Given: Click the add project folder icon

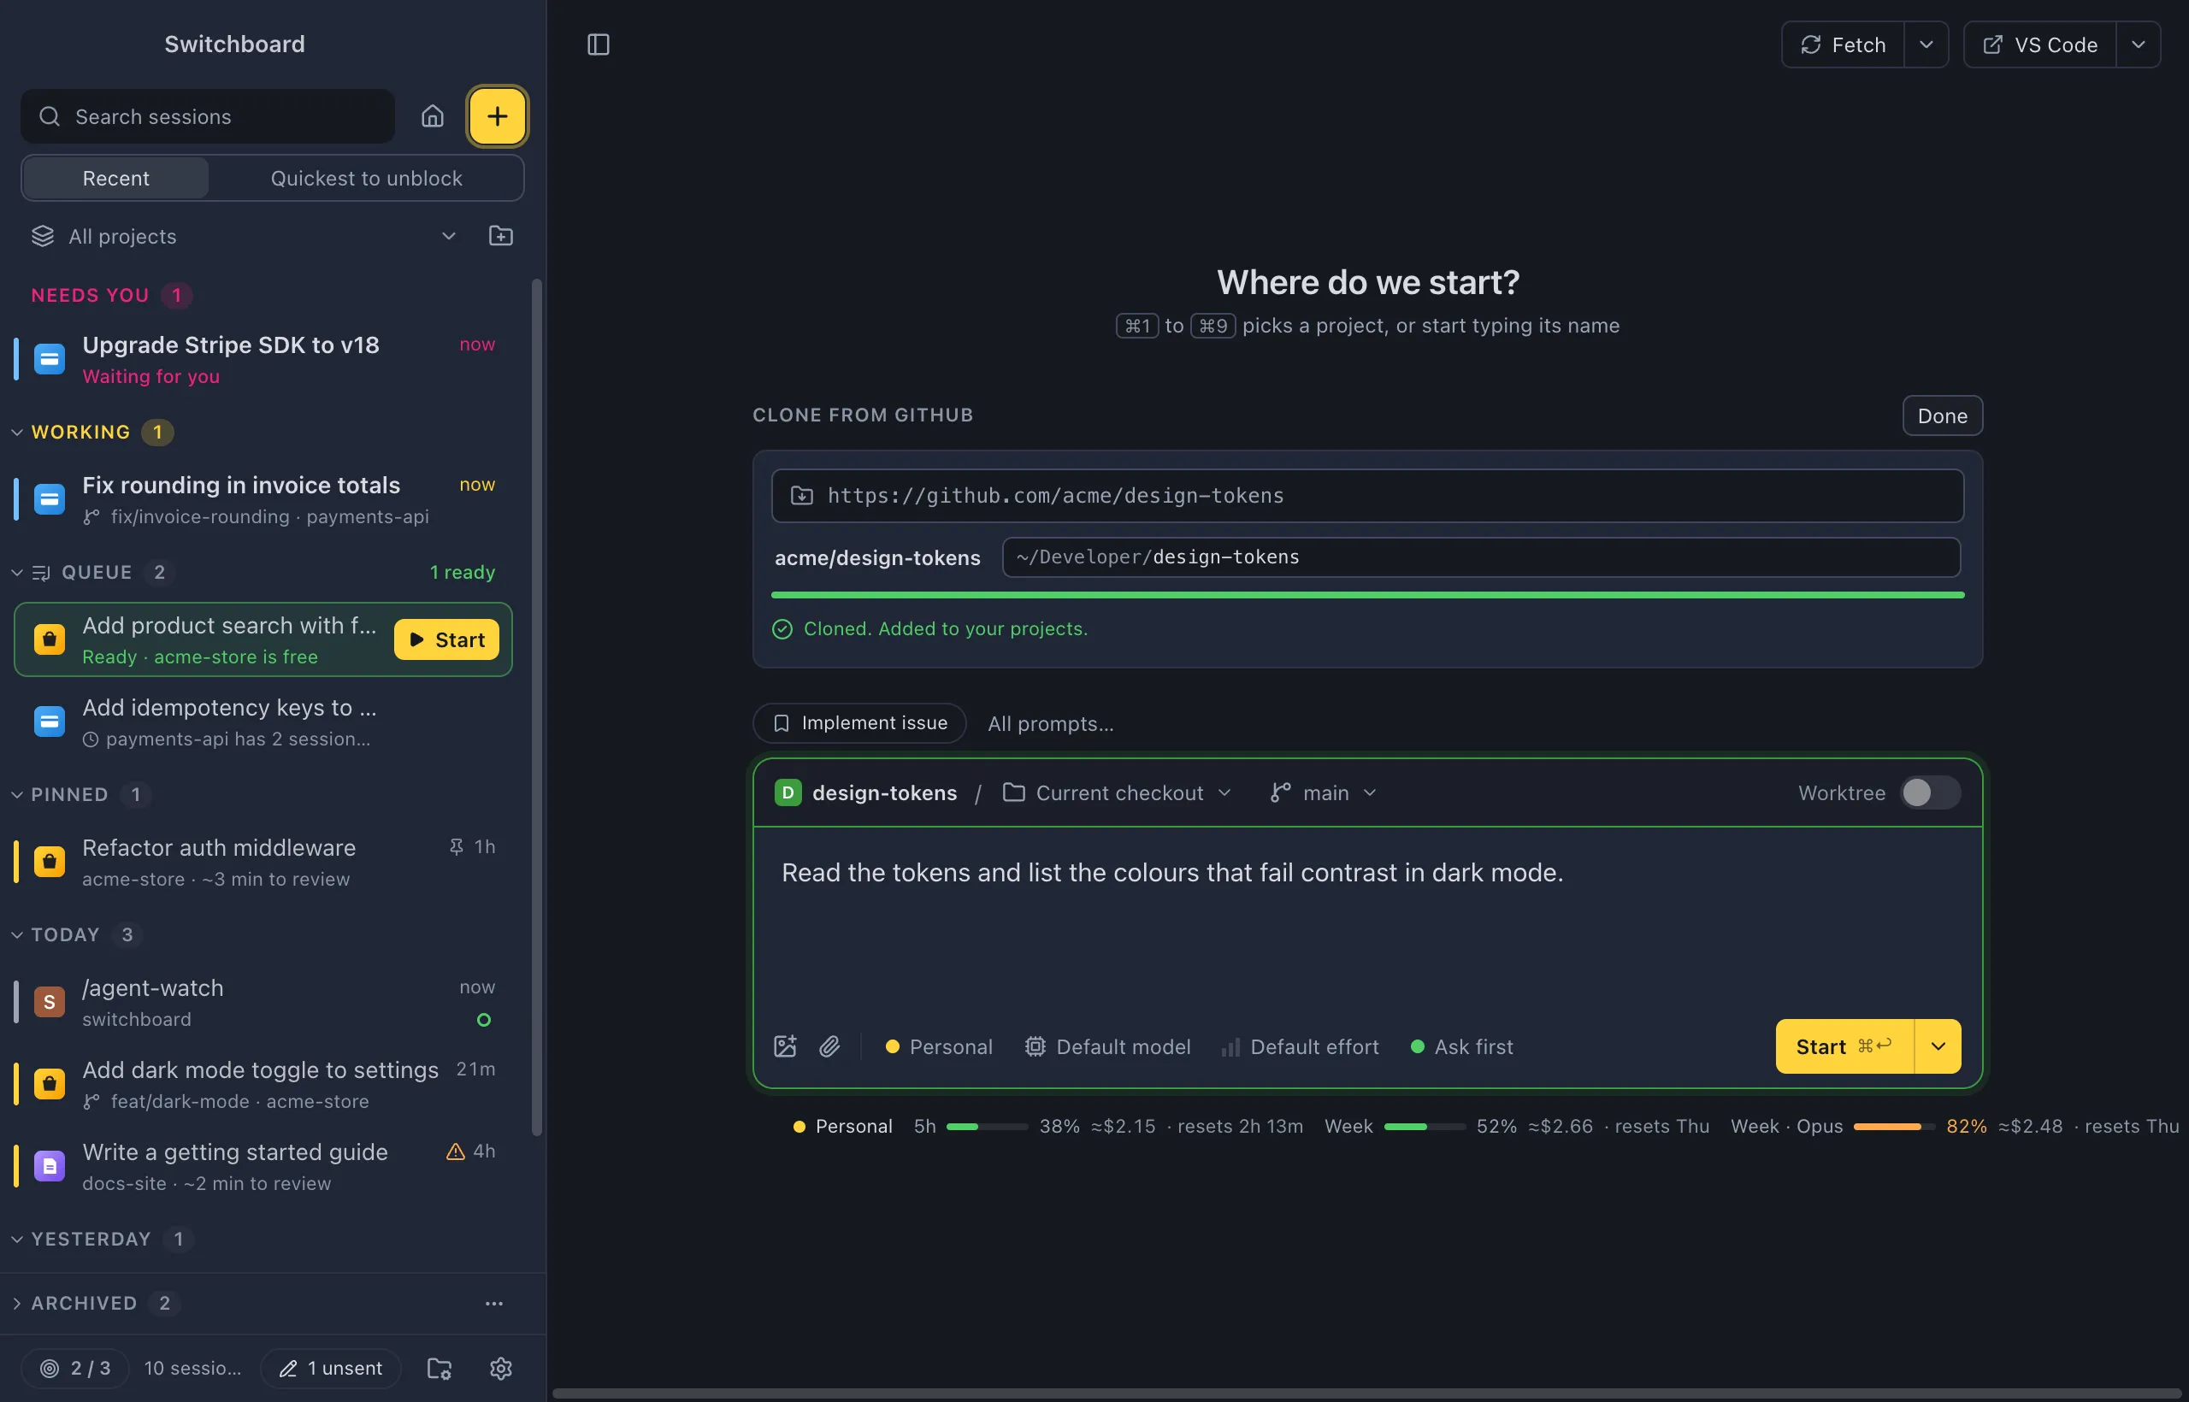Looking at the screenshot, I should click(x=501, y=236).
